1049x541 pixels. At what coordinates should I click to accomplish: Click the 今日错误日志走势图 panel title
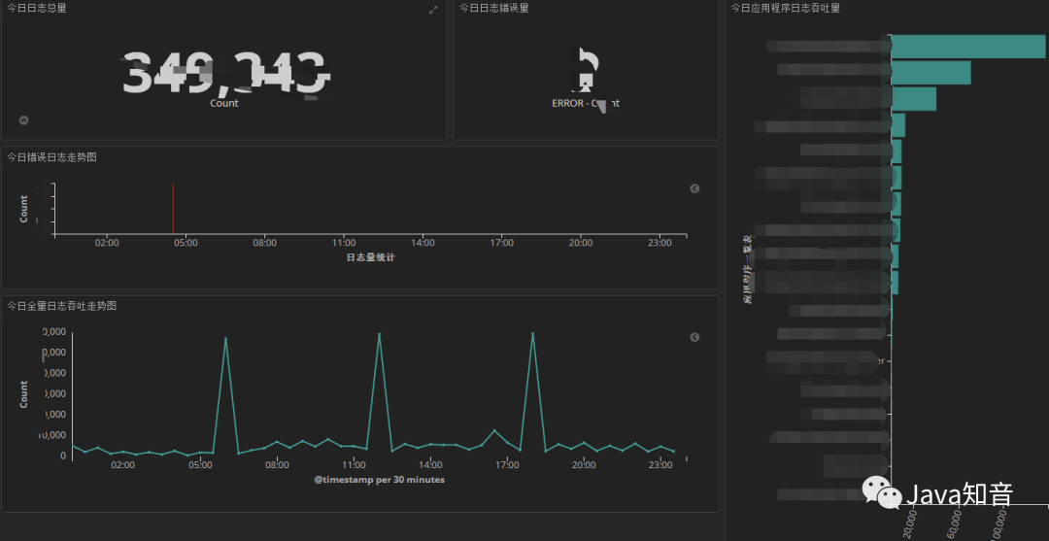pos(52,157)
